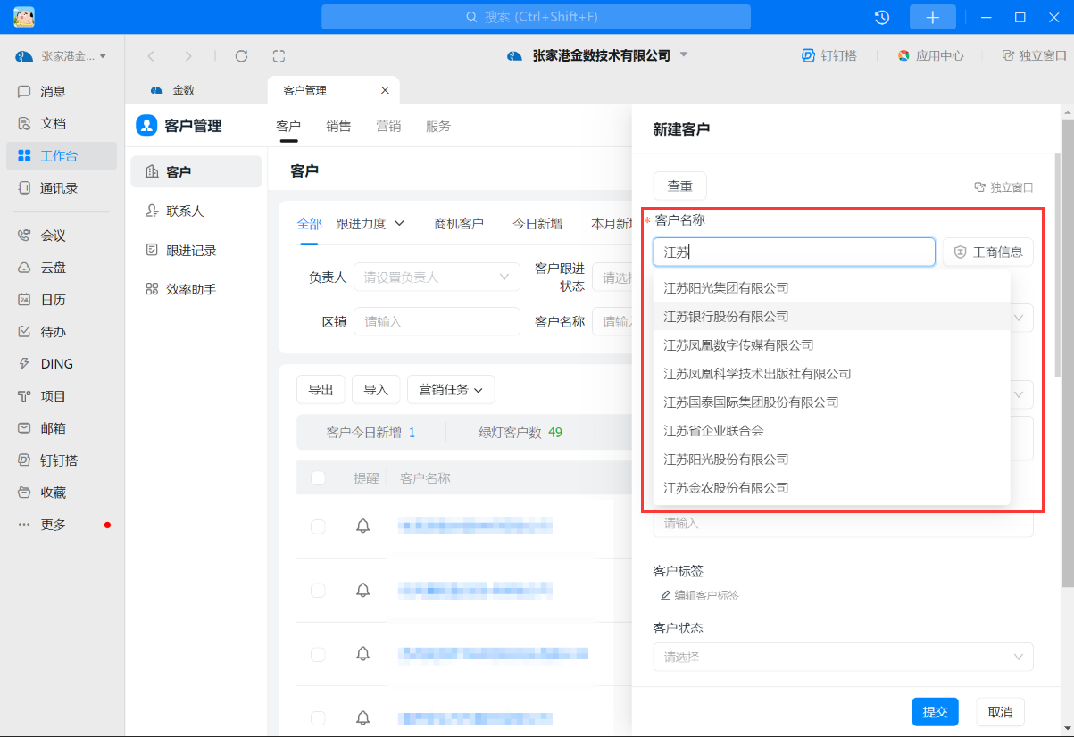Click the blue plus button in title bar
This screenshot has height=737, width=1074.
[x=932, y=17]
